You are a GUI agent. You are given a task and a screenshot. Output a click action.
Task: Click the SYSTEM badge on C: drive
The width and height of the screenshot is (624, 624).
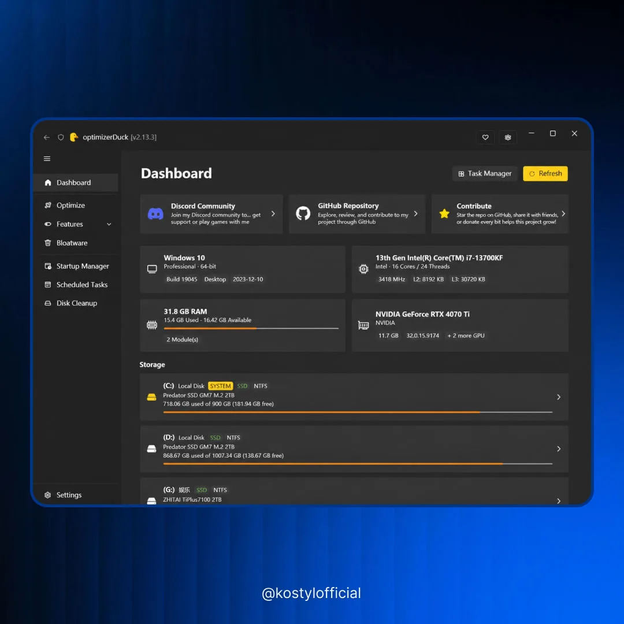(x=221, y=386)
